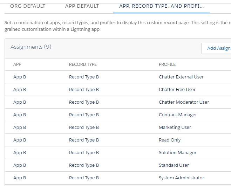Viewport: 231px width, 186px height.
Task: Open the APP DEFAULT tab
Action: tap(82, 6)
